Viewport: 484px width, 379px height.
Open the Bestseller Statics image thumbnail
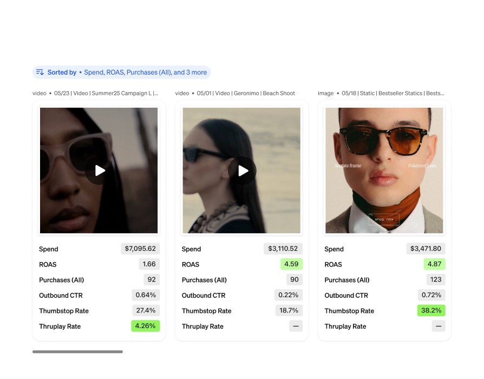pyautogui.click(x=384, y=171)
